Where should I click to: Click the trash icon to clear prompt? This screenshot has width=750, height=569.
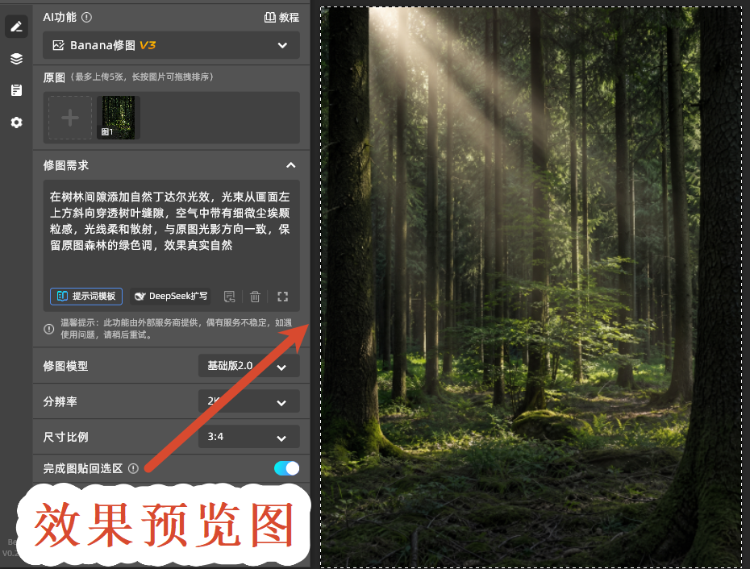[x=255, y=297]
